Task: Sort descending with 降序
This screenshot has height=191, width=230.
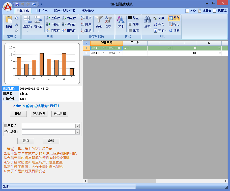Action: 86,24
